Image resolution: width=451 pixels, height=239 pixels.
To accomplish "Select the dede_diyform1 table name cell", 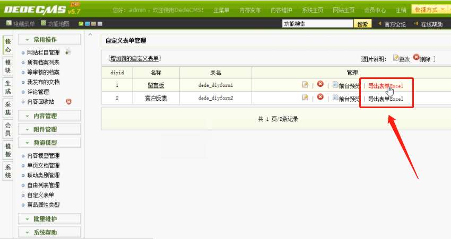I will pyautogui.click(x=215, y=85).
